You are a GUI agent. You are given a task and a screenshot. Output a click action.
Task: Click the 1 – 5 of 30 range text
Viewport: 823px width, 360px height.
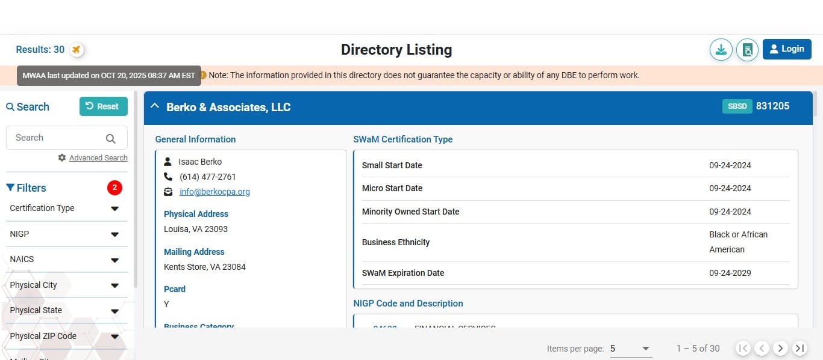click(698, 349)
